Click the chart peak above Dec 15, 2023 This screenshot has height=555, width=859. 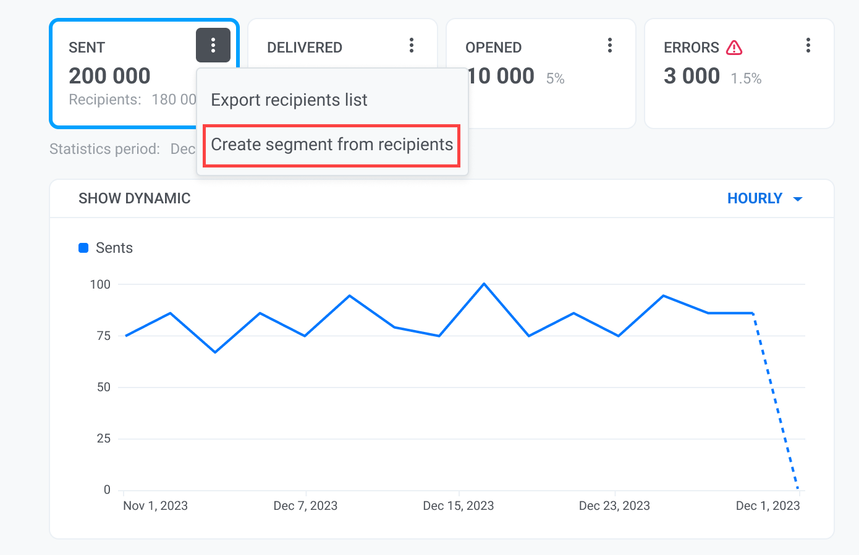(485, 284)
